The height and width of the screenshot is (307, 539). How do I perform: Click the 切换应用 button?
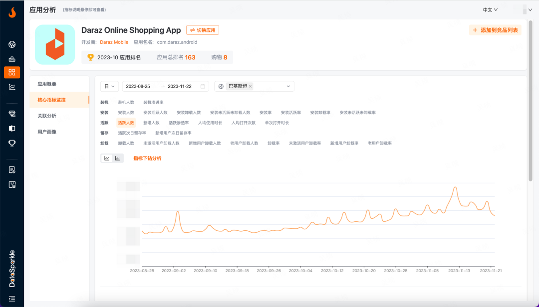pos(203,30)
